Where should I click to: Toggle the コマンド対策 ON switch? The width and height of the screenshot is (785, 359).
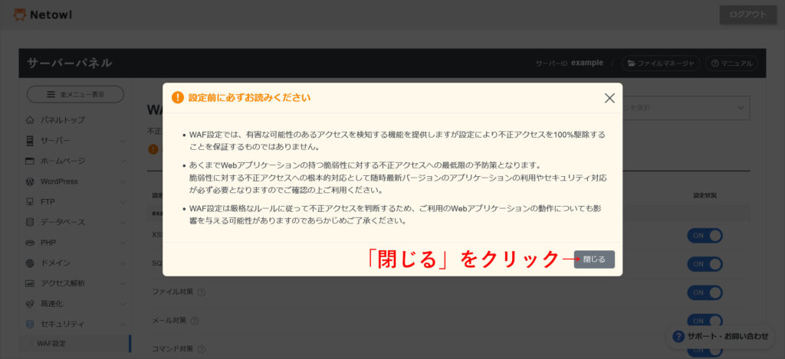click(x=705, y=350)
